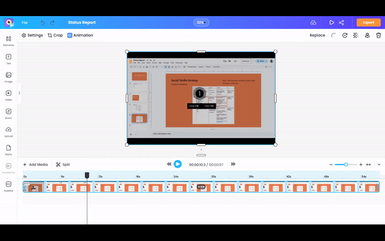Click the Replace button
Screen dimensions: 385x241
pos(317,35)
